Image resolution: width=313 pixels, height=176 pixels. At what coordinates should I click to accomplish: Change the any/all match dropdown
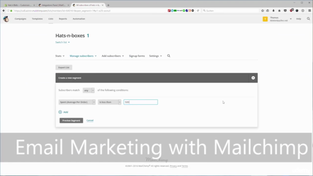[89, 90]
